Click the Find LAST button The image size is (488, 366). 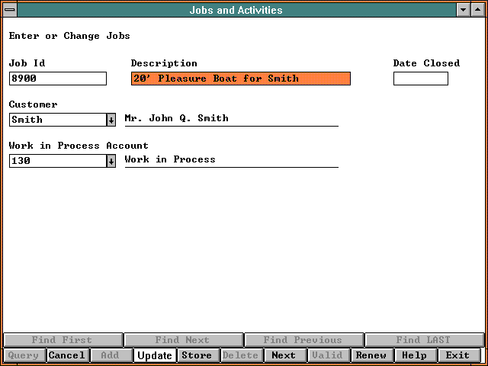click(423, 340)
